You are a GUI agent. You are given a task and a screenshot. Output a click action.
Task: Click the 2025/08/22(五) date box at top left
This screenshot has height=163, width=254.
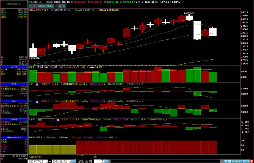click(14, 4)
